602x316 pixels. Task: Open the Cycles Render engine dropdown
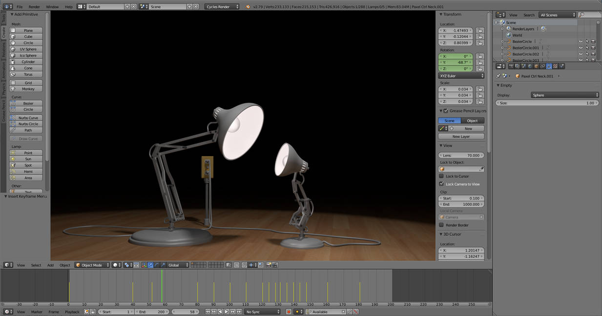coord(222,7)
